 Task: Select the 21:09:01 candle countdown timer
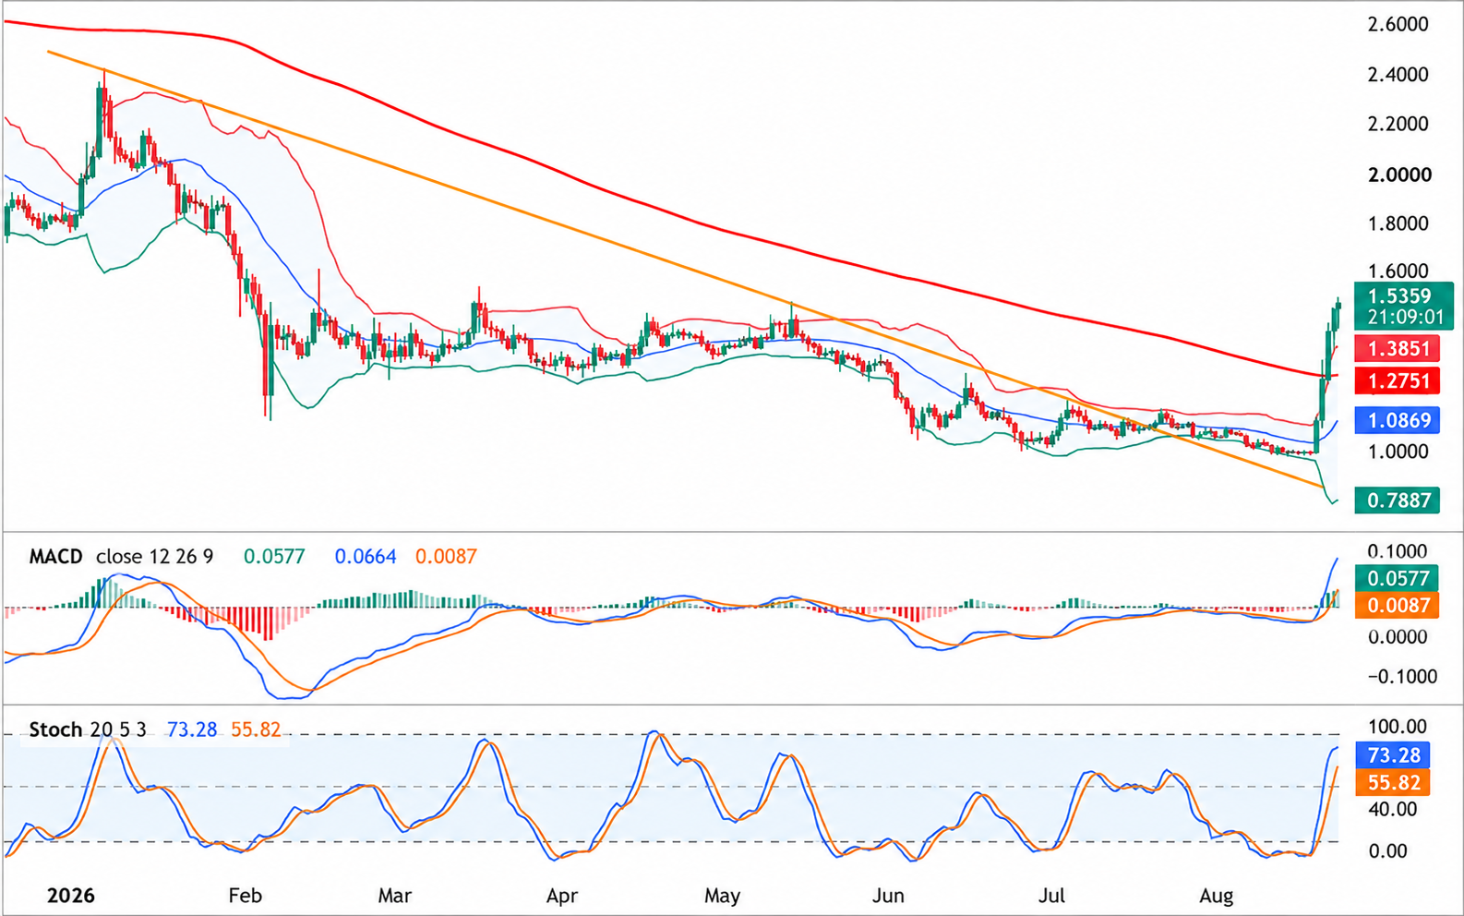(x=1405, y=318)
